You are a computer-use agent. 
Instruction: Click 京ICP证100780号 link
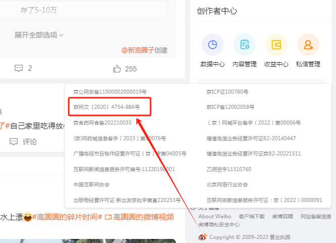pos(227,92)
